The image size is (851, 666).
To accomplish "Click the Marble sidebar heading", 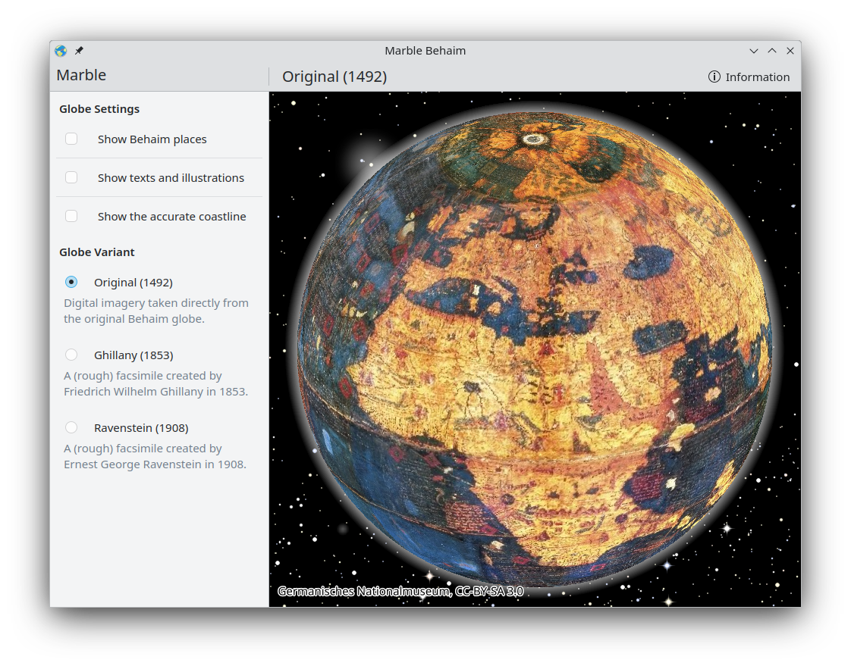I will click(x=81, y=75).
